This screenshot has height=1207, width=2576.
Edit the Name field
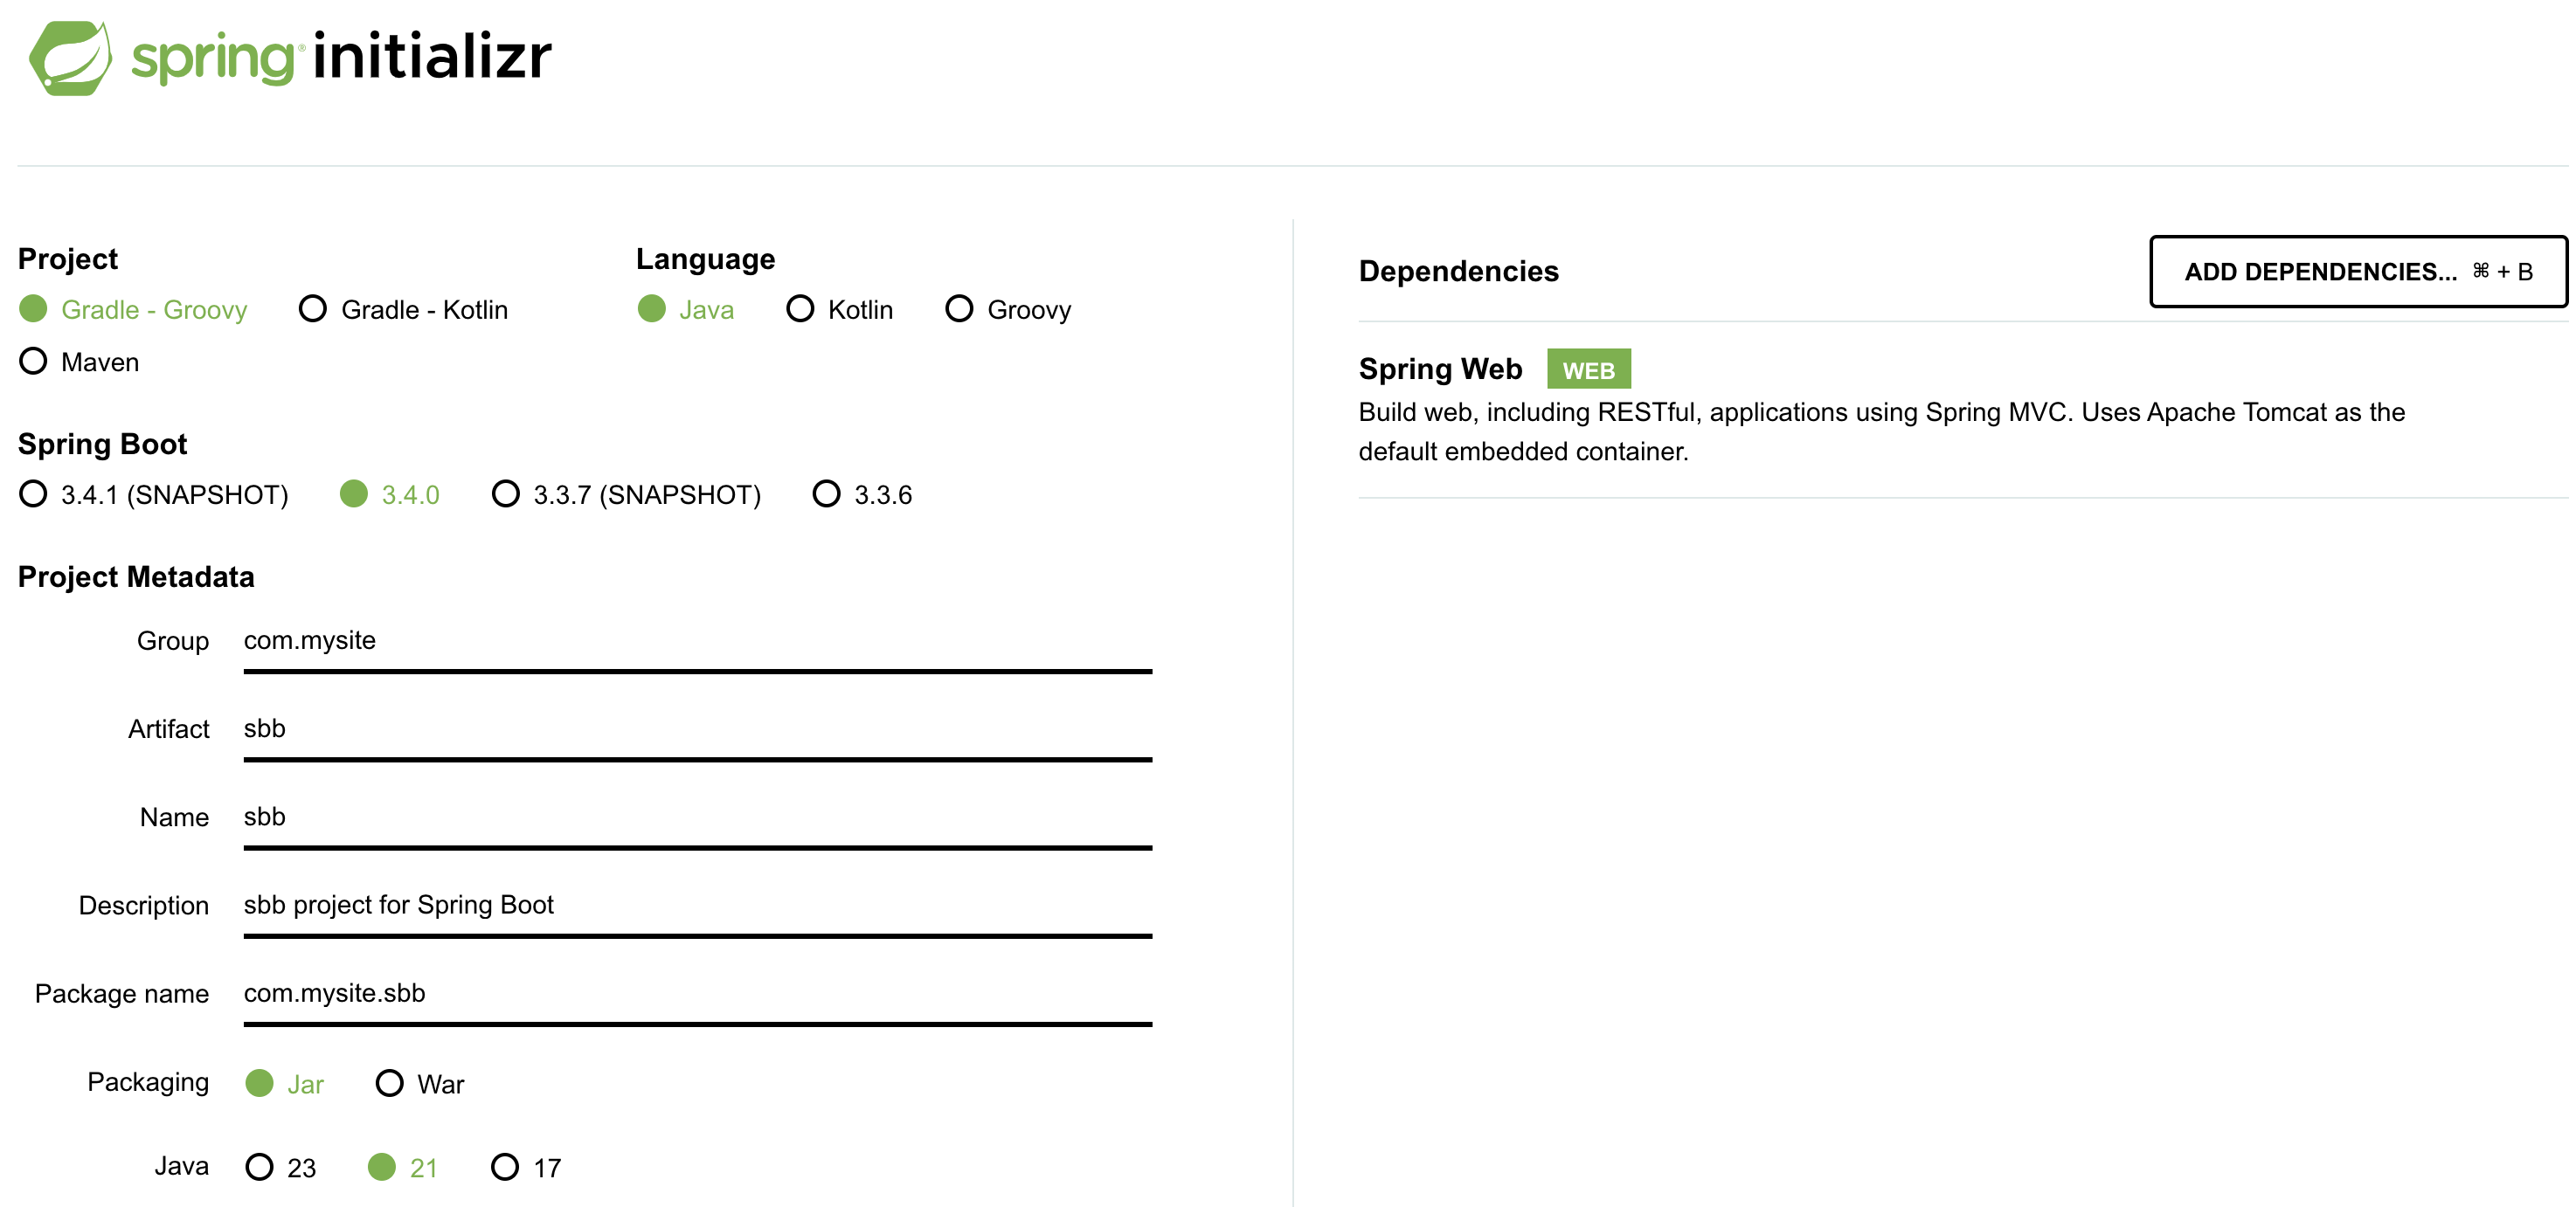(x=698, y=817)
